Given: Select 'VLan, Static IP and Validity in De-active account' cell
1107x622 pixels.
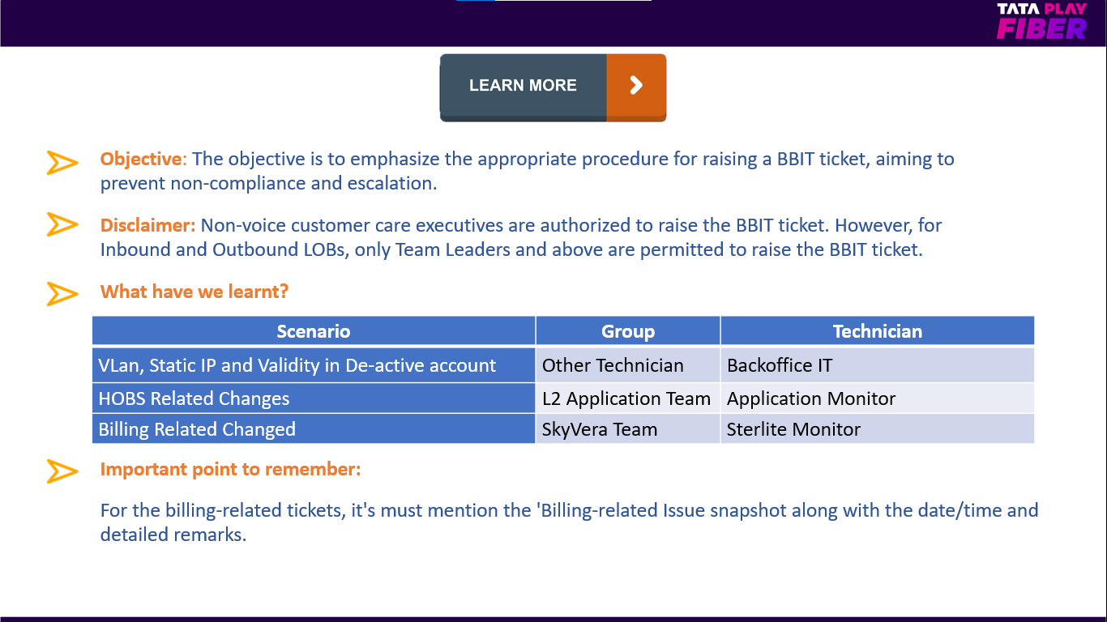Looking at the screenshot, I should (x=314, y=365).
